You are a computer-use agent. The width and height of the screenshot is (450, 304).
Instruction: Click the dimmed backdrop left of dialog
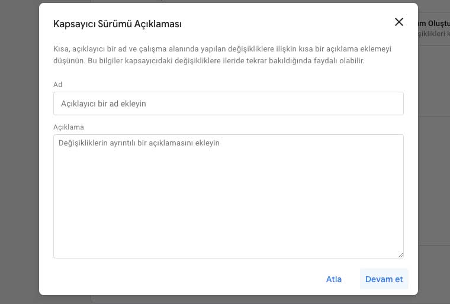pyautogui.click(x=20, y=152)
